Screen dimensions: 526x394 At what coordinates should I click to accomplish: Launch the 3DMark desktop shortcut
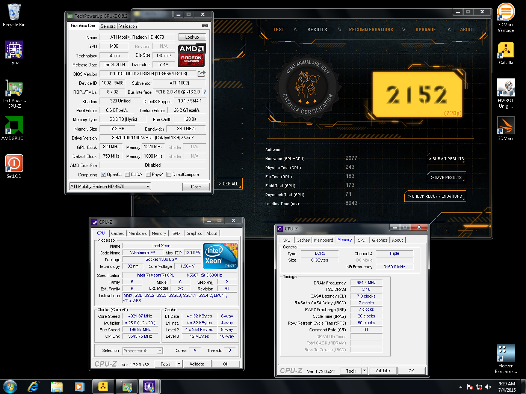[506, 128]
